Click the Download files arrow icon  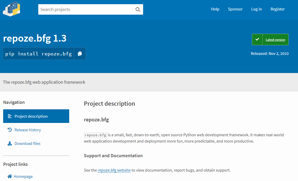pos(10,143)
